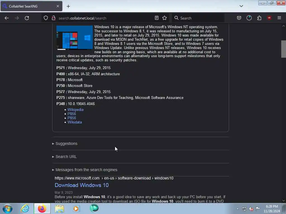Viewport: 286px width, 214px height.
Task: Click the P275 shareware license row
Action: (x=120, y=98)
